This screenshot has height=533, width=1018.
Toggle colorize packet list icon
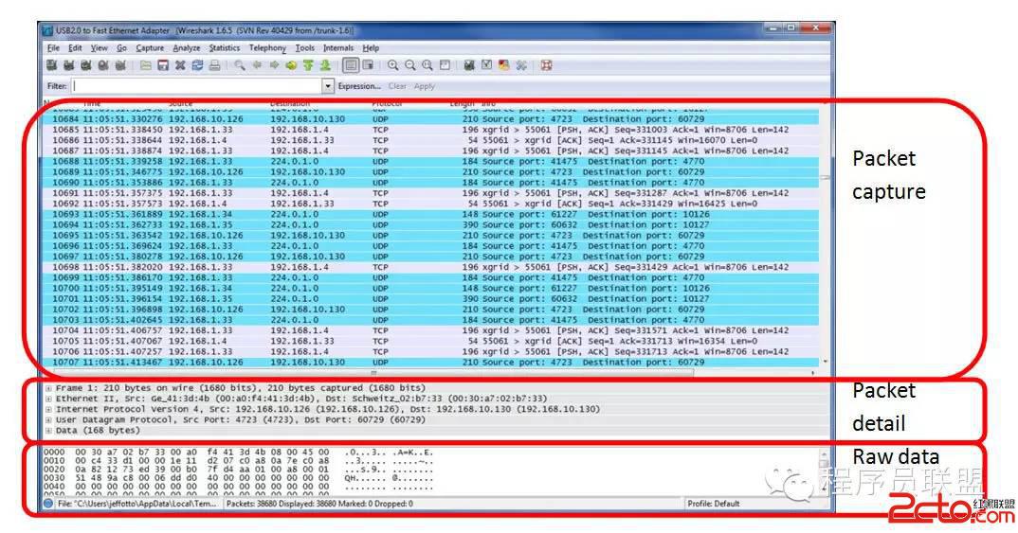click(351, 65)
